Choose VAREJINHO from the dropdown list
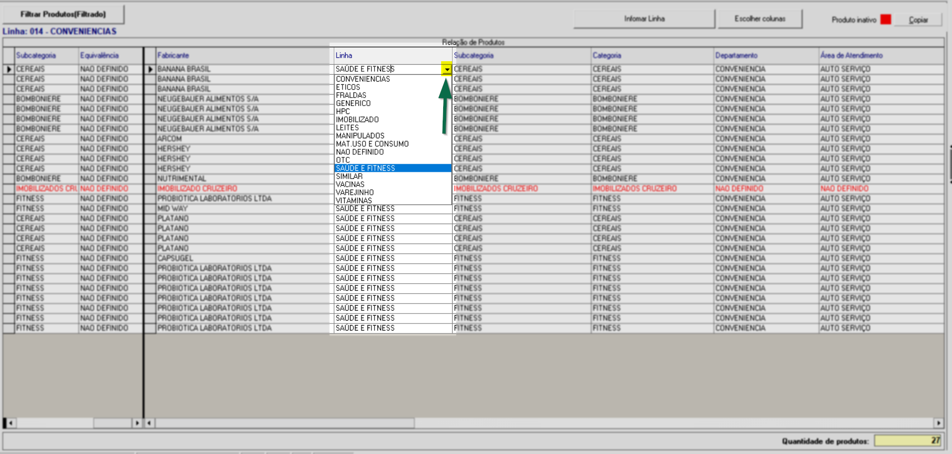Viewport: 952px width, 454px height. click(x=355, y=193)
